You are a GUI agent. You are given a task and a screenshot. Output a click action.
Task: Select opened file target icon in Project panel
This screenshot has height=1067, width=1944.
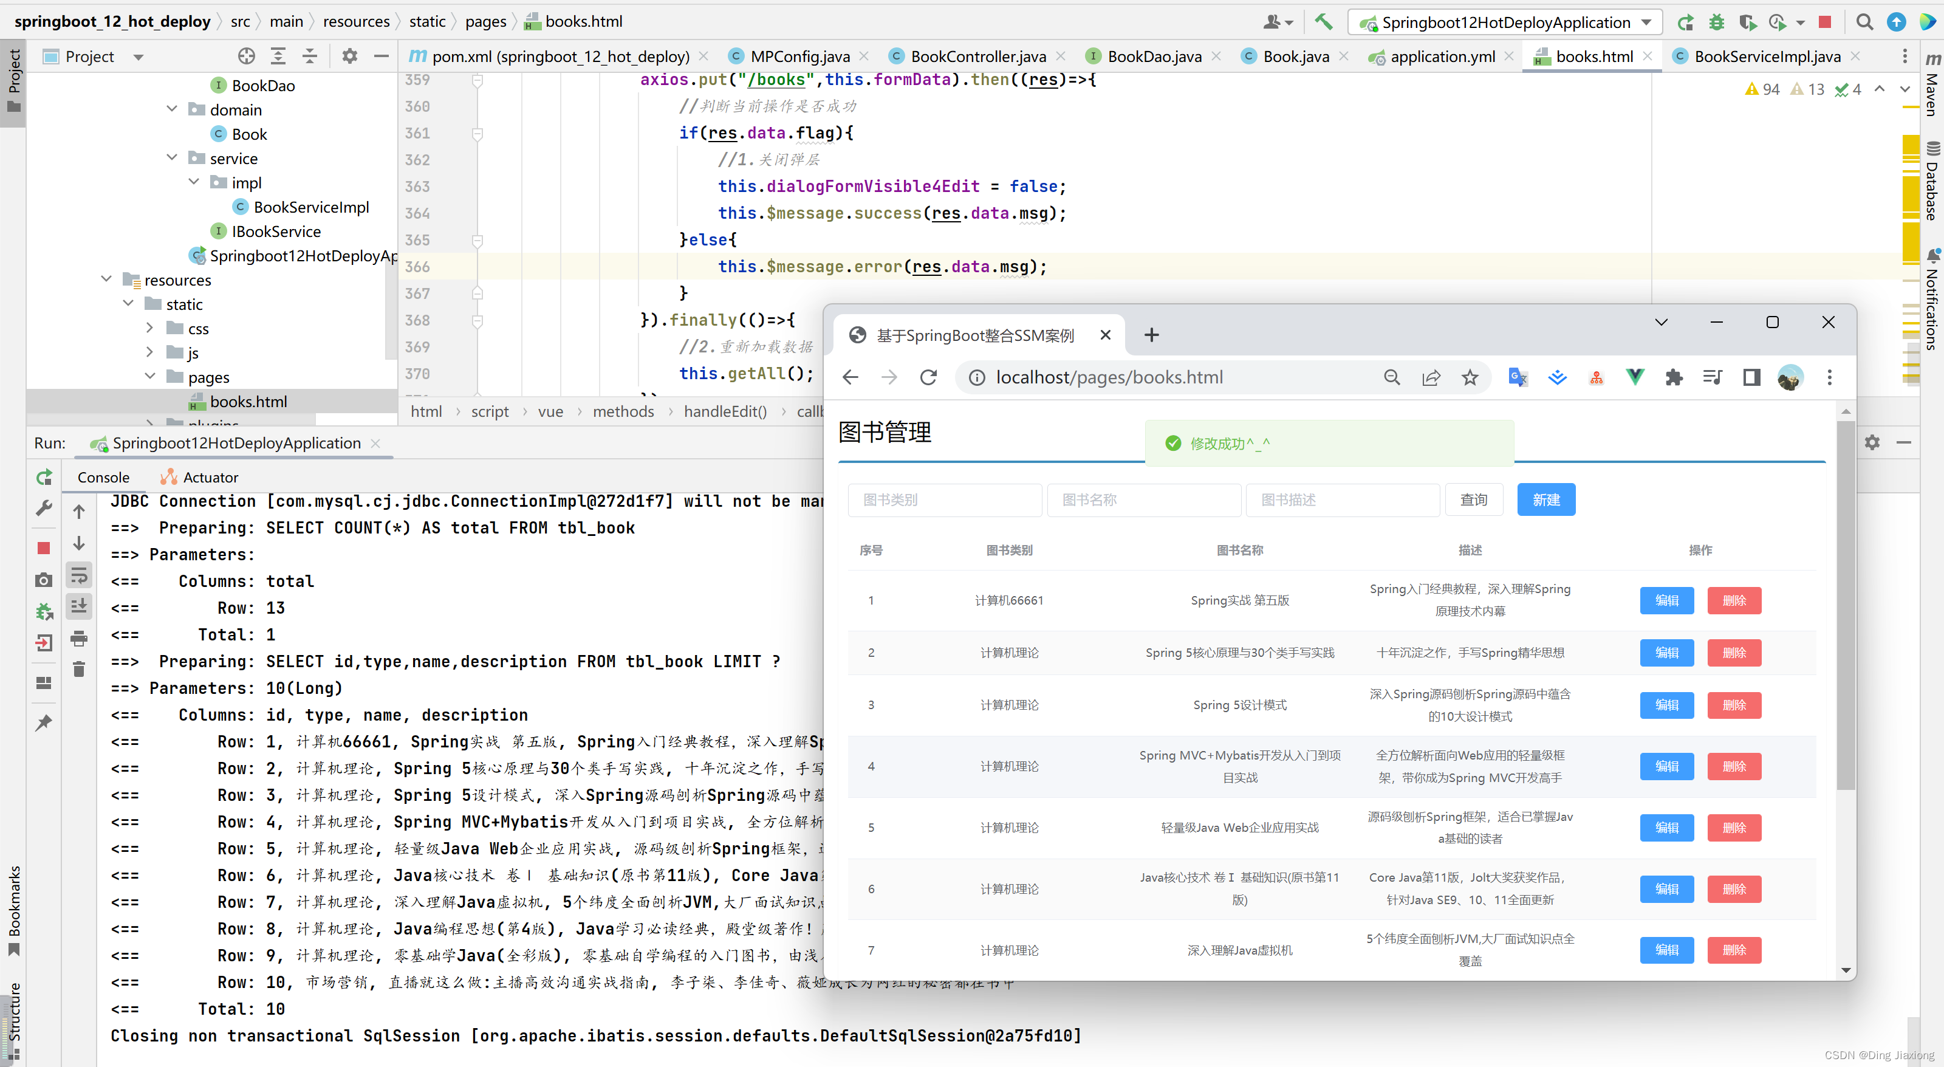(x=247, y=56)
